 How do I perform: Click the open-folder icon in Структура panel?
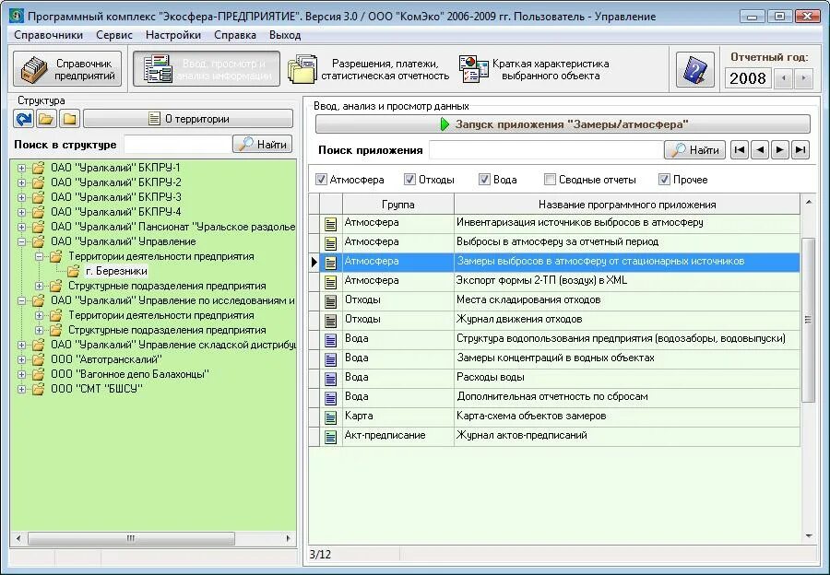(47, 119)
